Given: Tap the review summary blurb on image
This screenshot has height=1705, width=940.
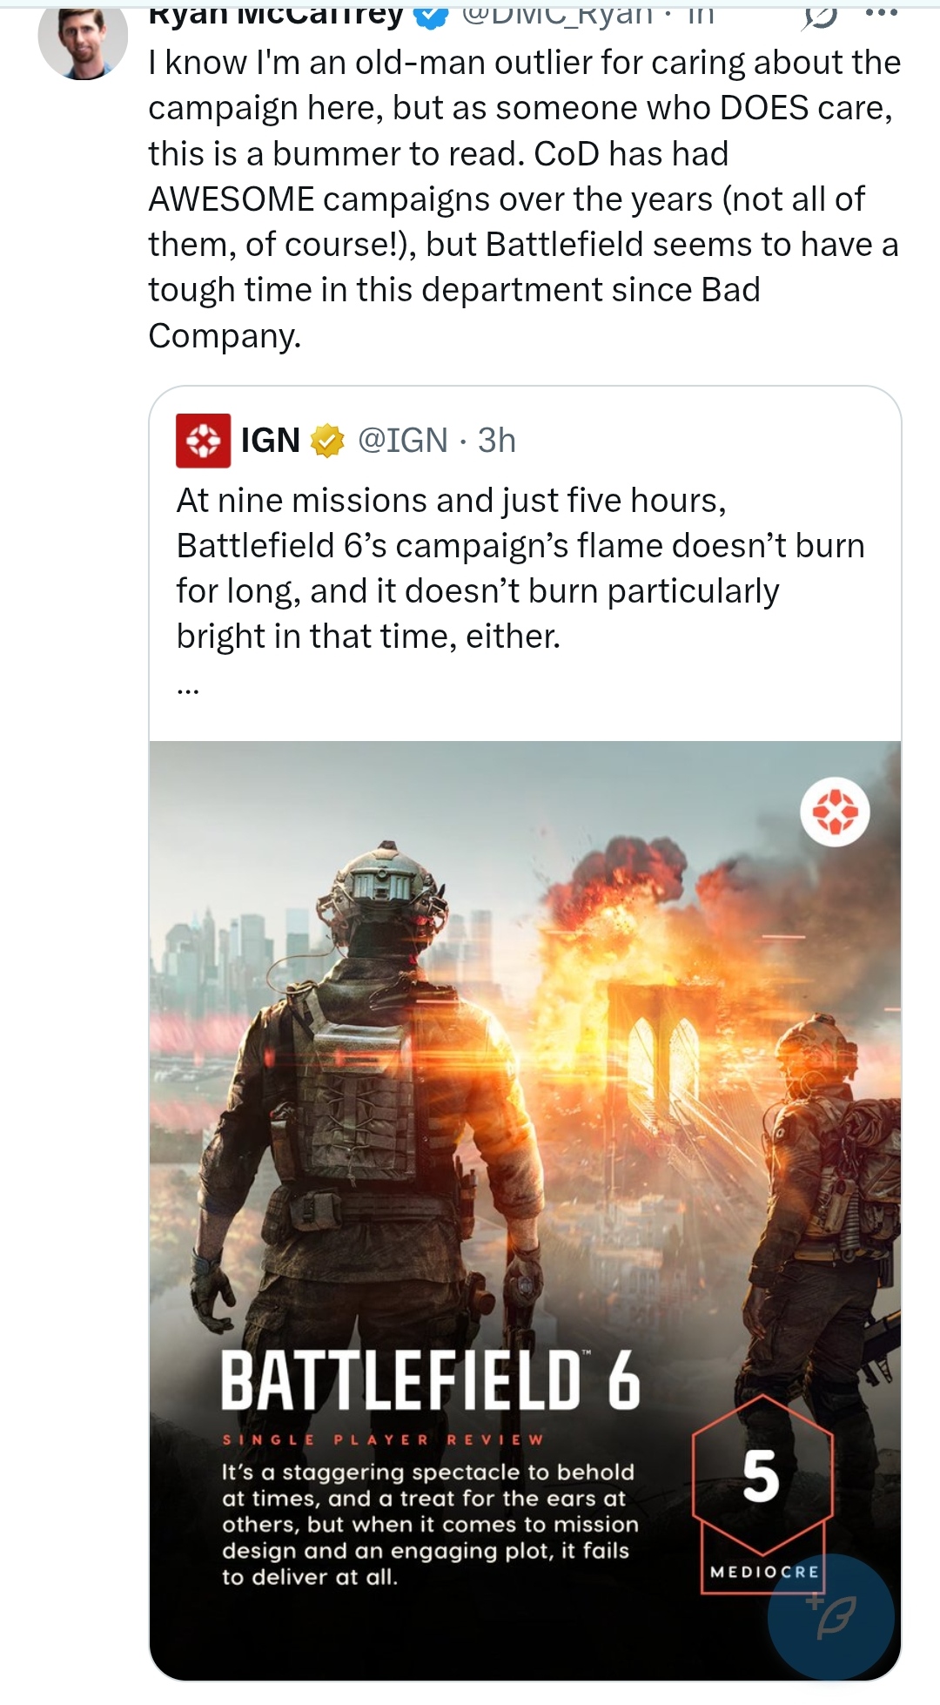Looking at the screenshot, I should click(x=430, y=1524).
